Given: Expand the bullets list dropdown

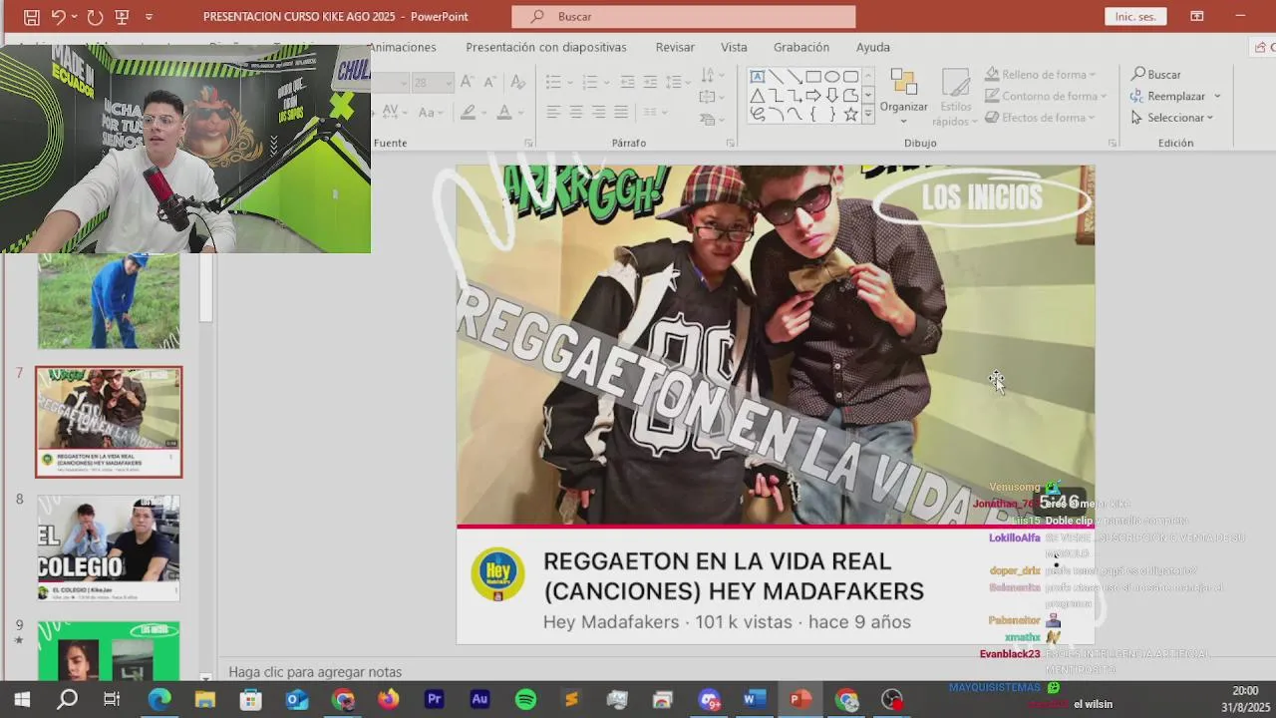Looking at the screenshot, I should tap(568, 82).
